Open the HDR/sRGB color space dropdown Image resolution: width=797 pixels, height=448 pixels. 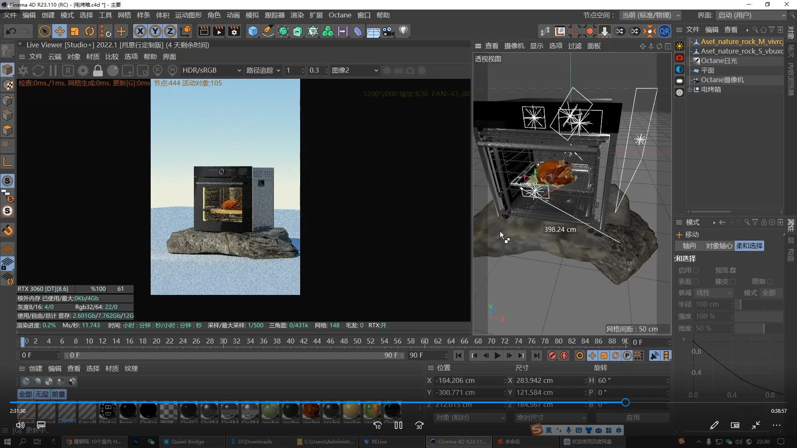tap(212, 71)
